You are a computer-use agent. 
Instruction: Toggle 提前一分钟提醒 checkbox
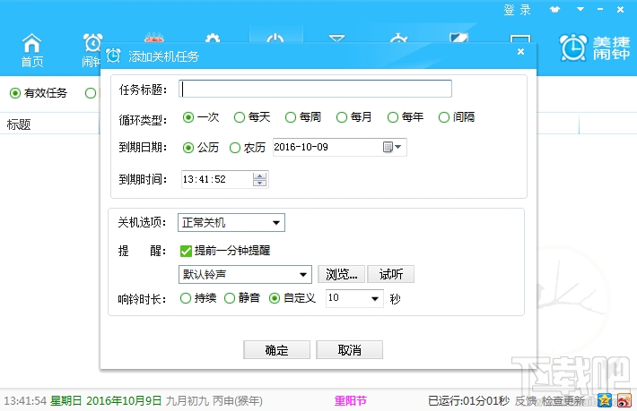point(186,251)
